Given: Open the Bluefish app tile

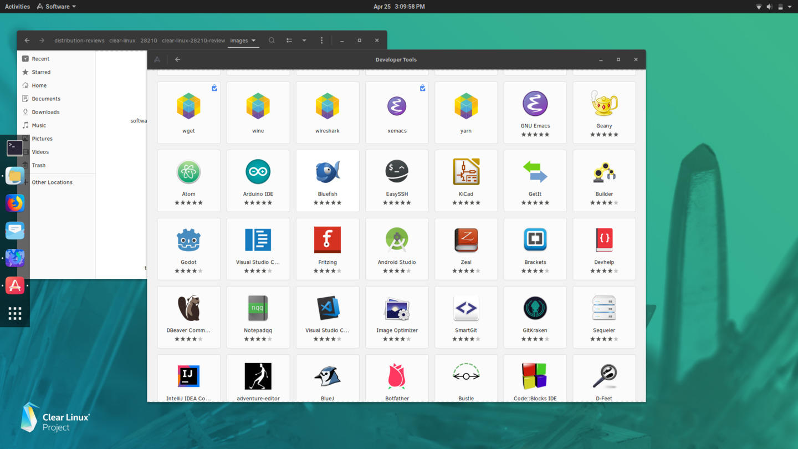Looking at the screenshot, I should tap(327, 181).
